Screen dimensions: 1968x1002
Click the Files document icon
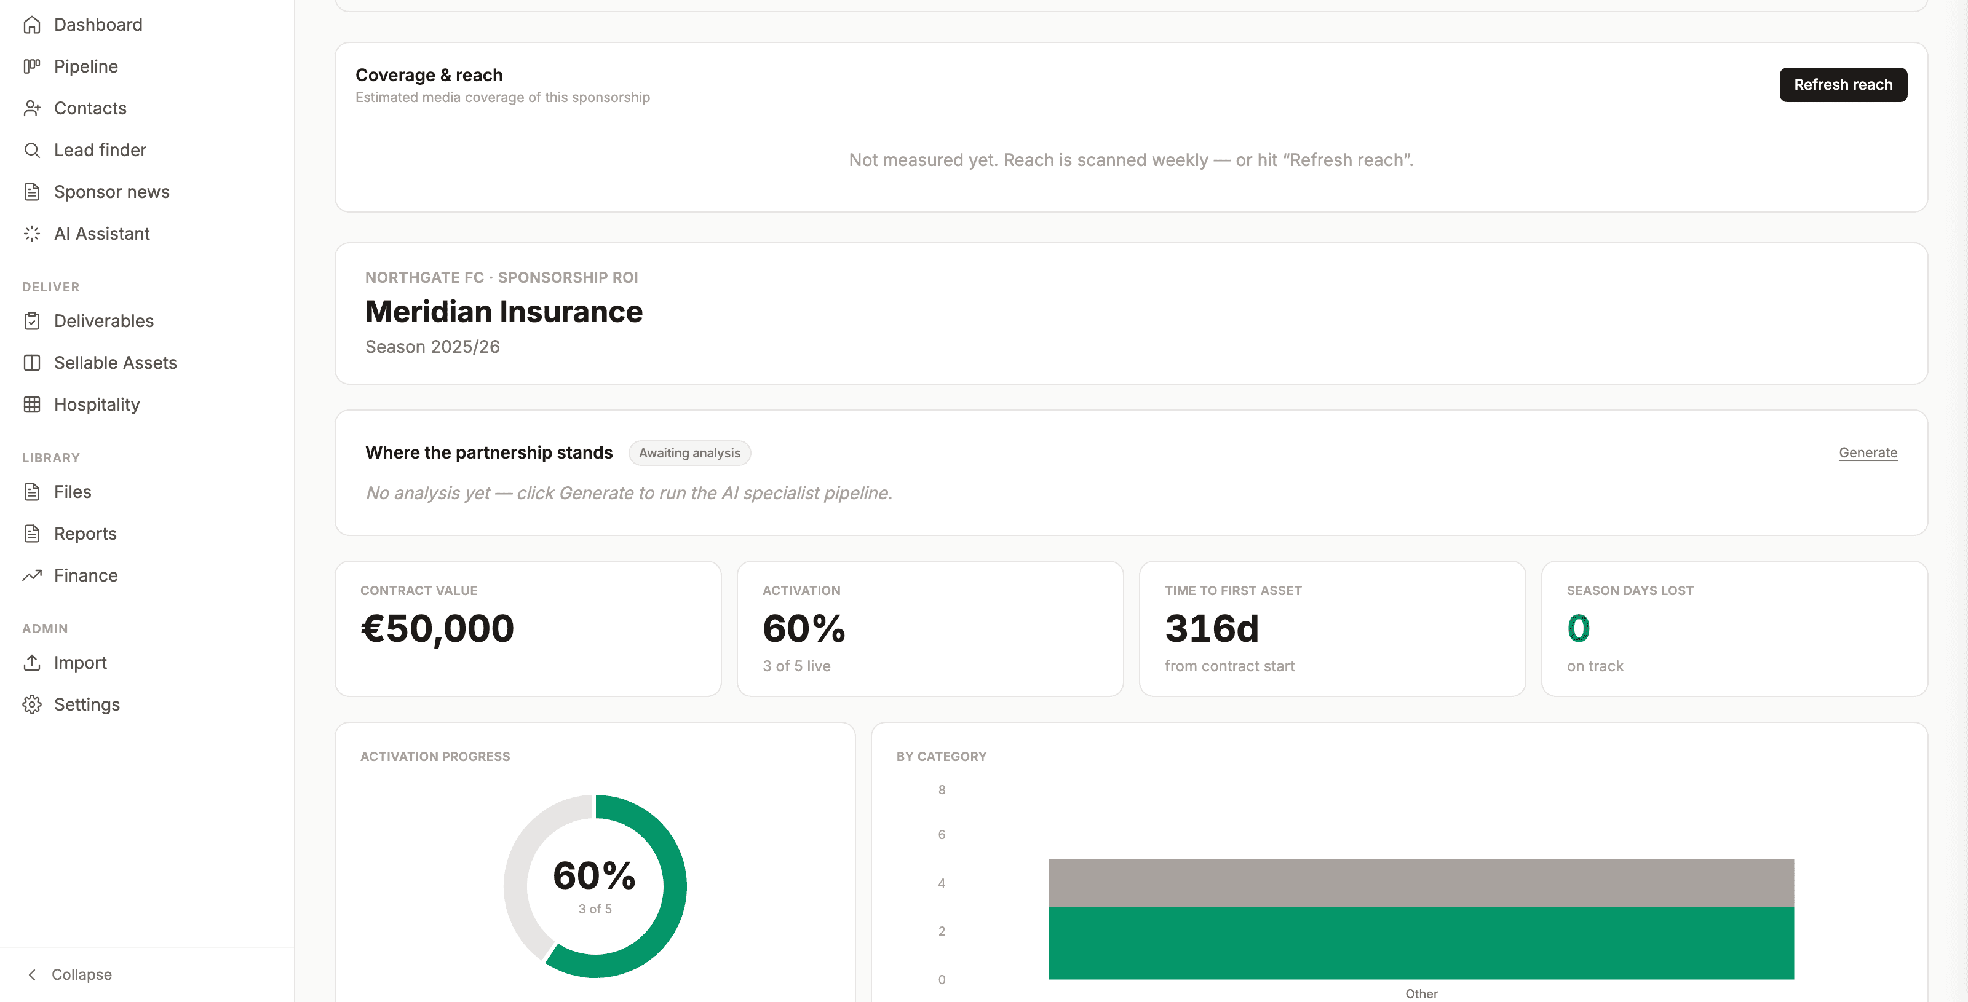pyautogui.click(x=31, y=492)
